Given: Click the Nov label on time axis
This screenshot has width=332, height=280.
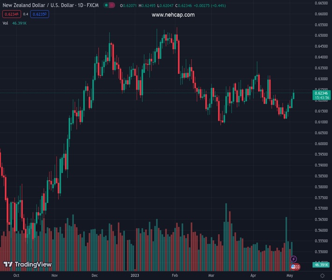Looking at the screenshot, I should pos(55,276).
